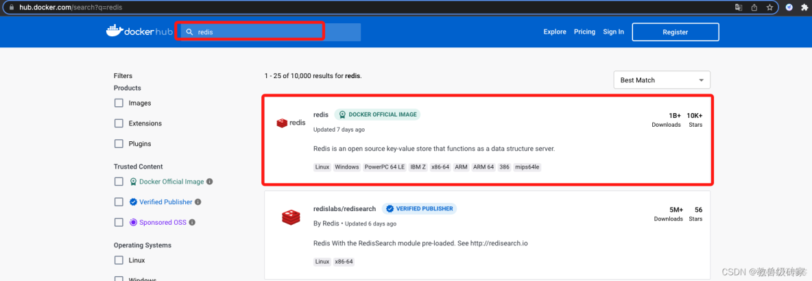
Task: Click the Register button
Action: 676,32
